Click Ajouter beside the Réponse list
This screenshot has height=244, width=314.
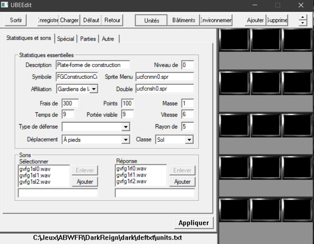(x=182, y=182)
